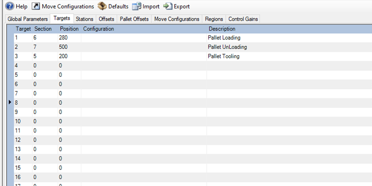Select the 'Pallet Loading' description cell

[x=289, y=38]
